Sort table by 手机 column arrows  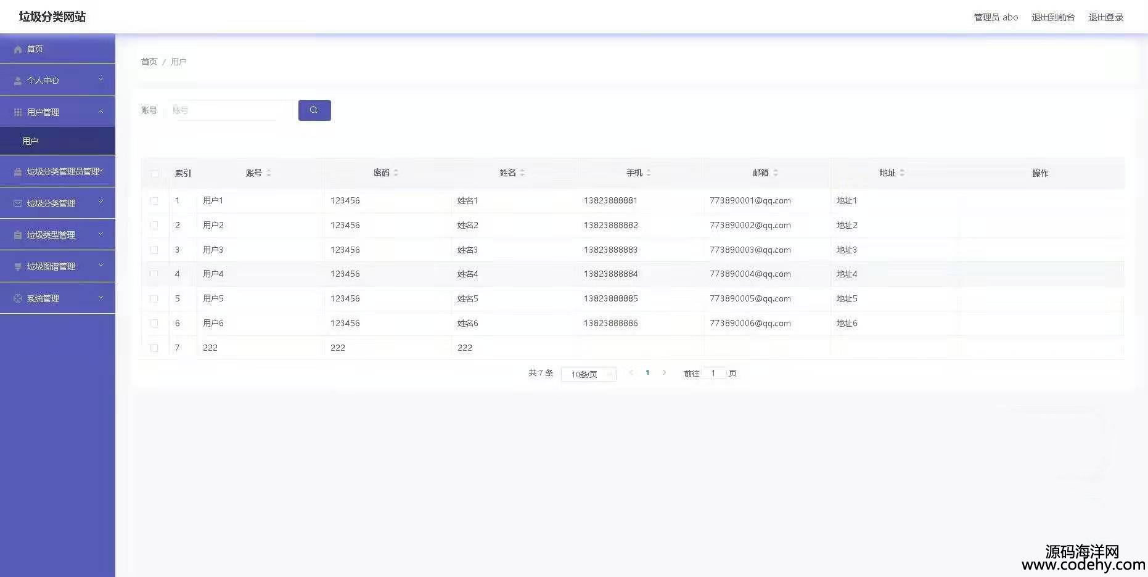coord(649,173)
